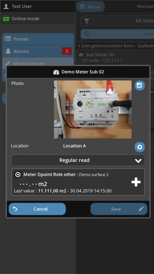The image size is (154, 274).
Task: Expand the Regular read dropdown
Action: [78, 160]
